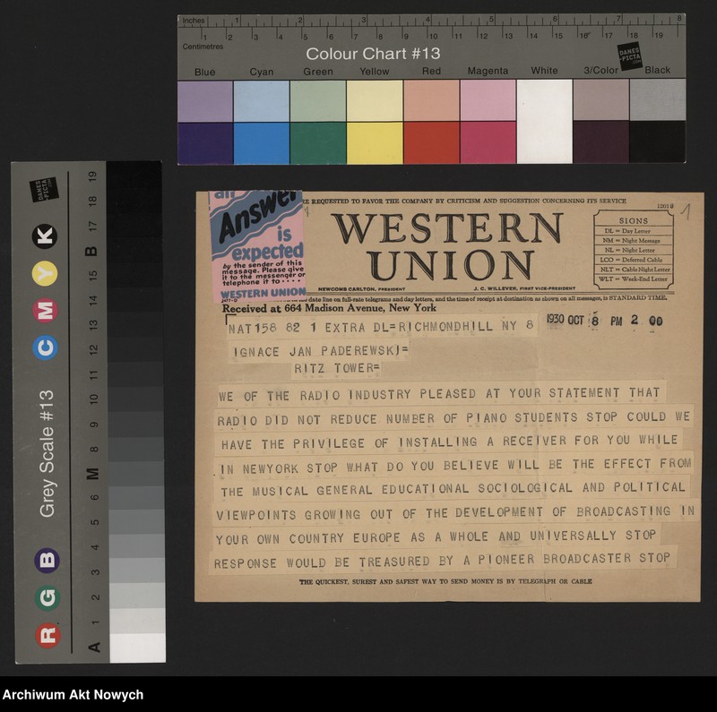
Task: Select the salmon swatch under Red
Action: coord(431,100)
